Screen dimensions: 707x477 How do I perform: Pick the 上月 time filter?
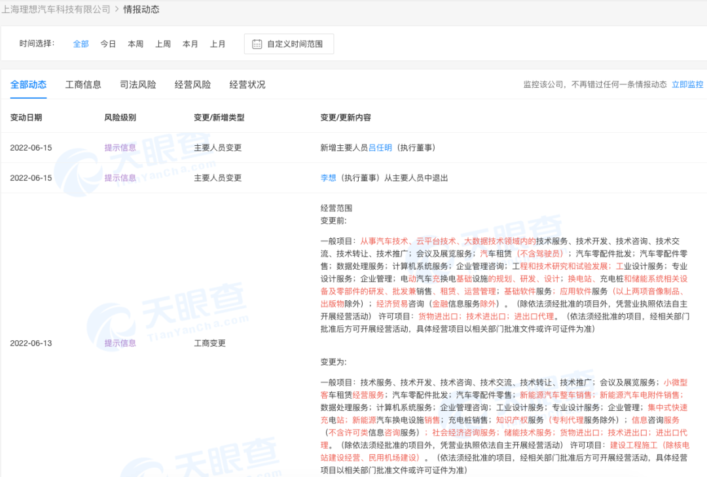218,44
